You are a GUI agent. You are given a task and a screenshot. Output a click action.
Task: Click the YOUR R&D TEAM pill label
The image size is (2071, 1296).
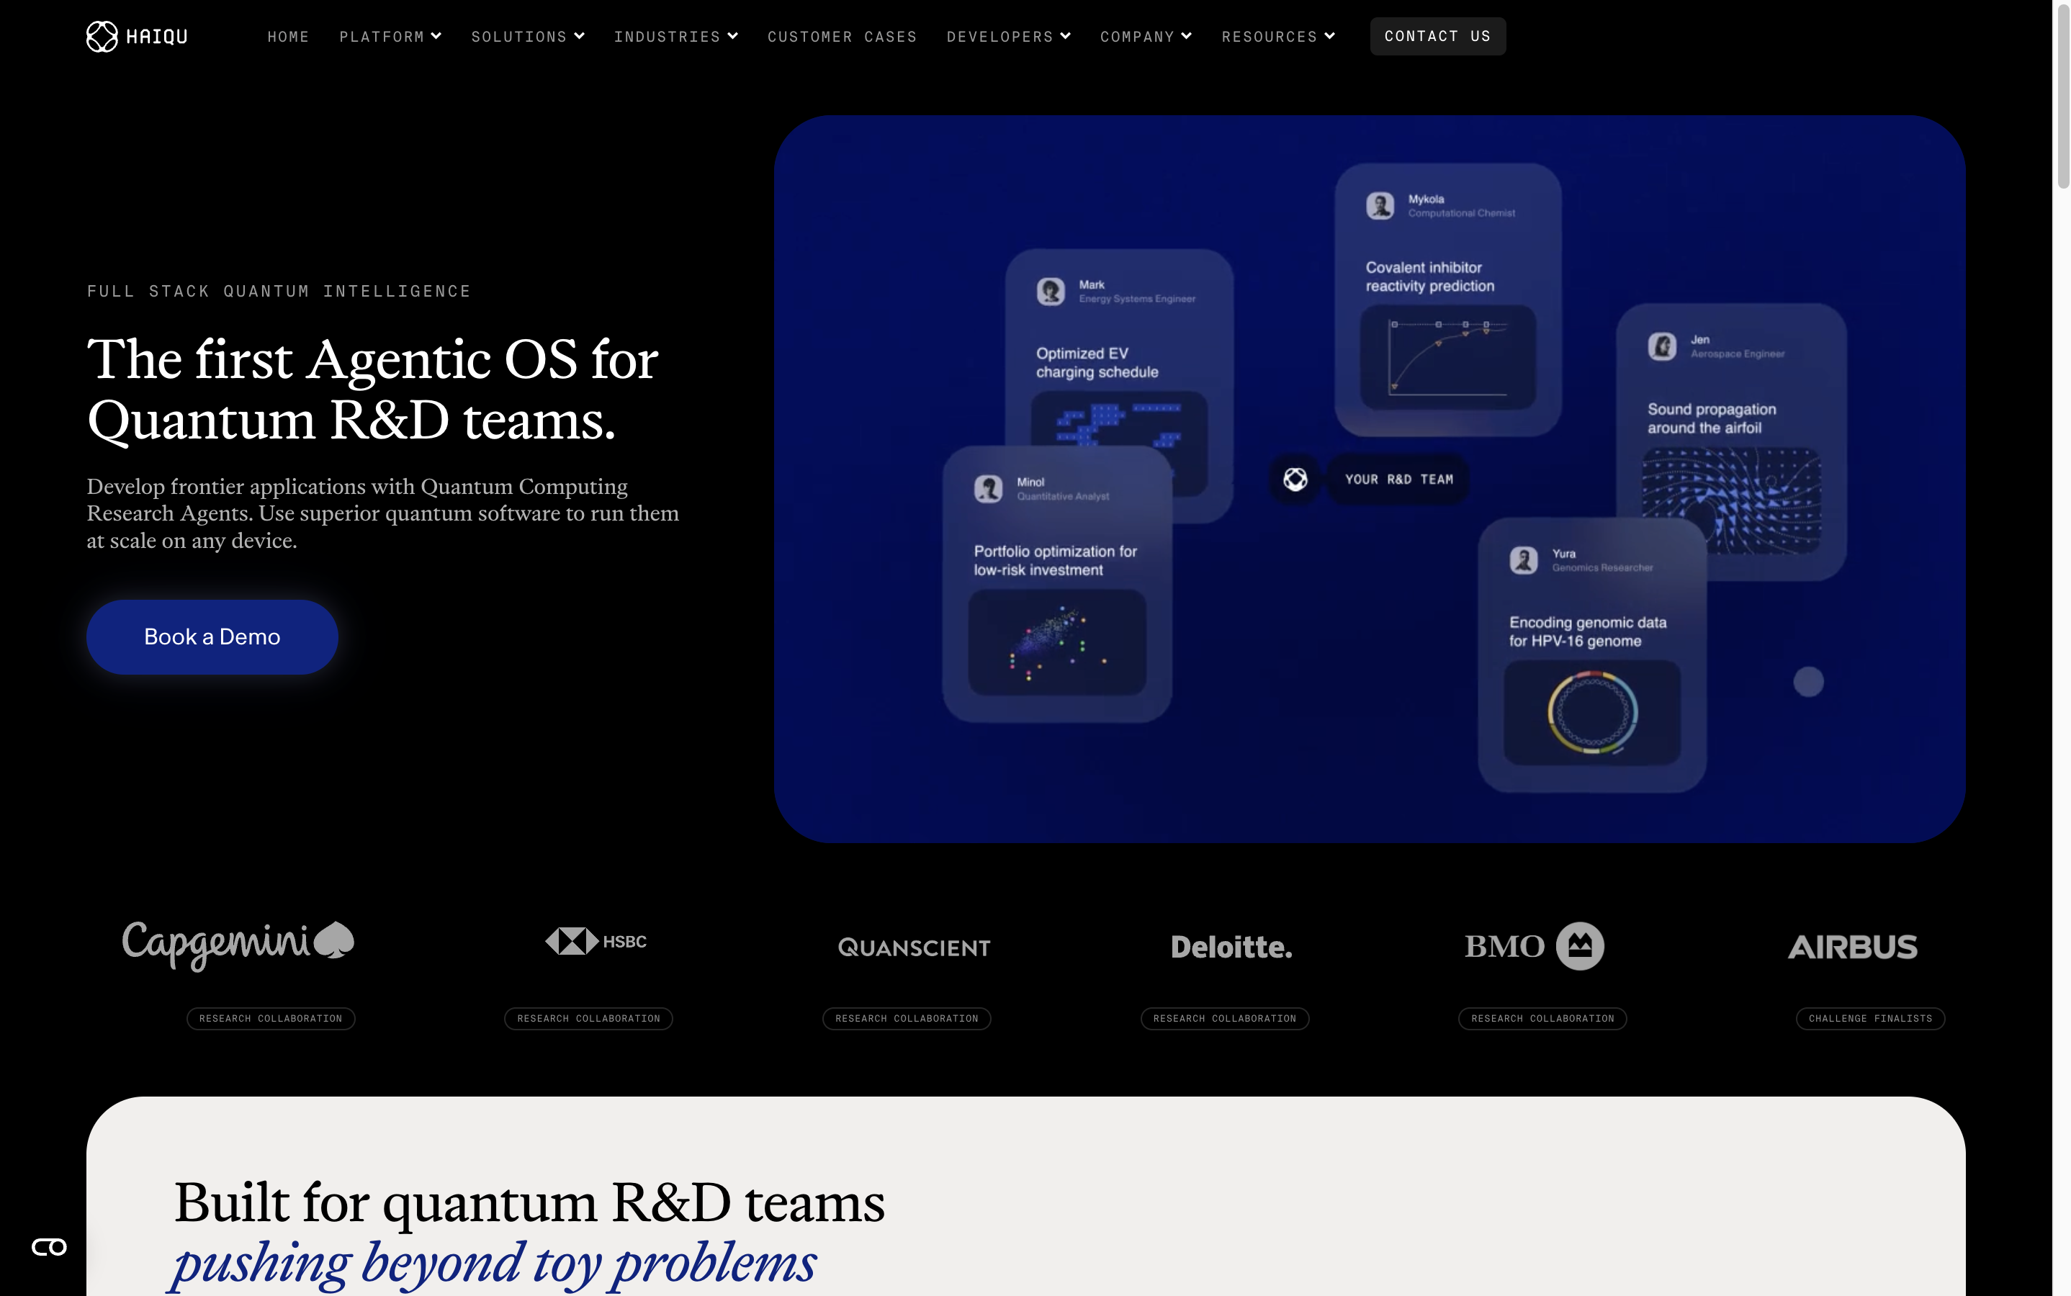(x=1398, y=479)
